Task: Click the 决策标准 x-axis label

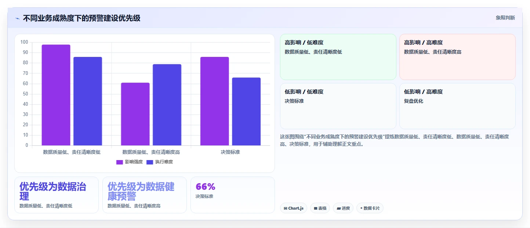Action: 230,152
